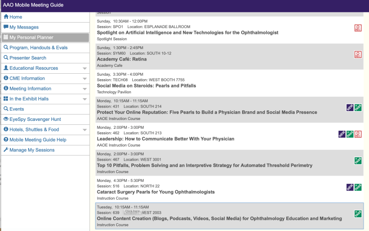Open Top 10 Pitfalls perimetry session title
369x231 pixels.
tap(205, 166)
